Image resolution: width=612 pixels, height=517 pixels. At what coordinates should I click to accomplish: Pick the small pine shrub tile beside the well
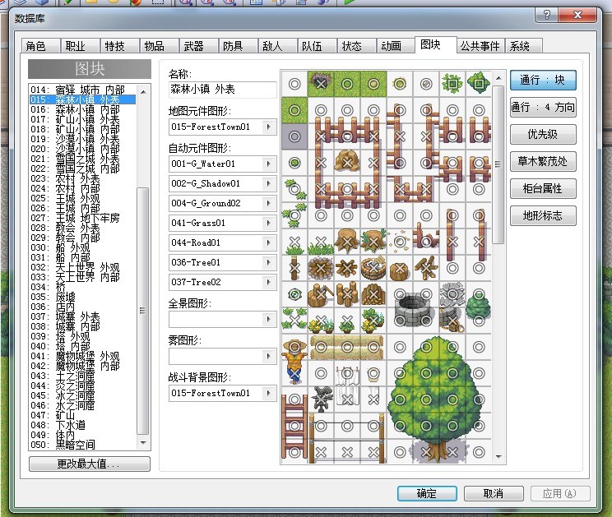(x=479, y=307)
